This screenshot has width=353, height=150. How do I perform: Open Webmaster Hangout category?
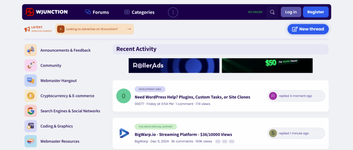(x=59, y=81)
